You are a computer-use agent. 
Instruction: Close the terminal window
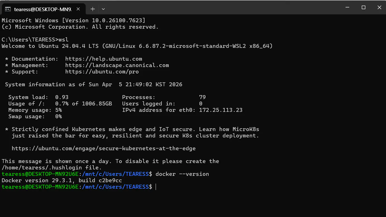(x=379, y=8)
